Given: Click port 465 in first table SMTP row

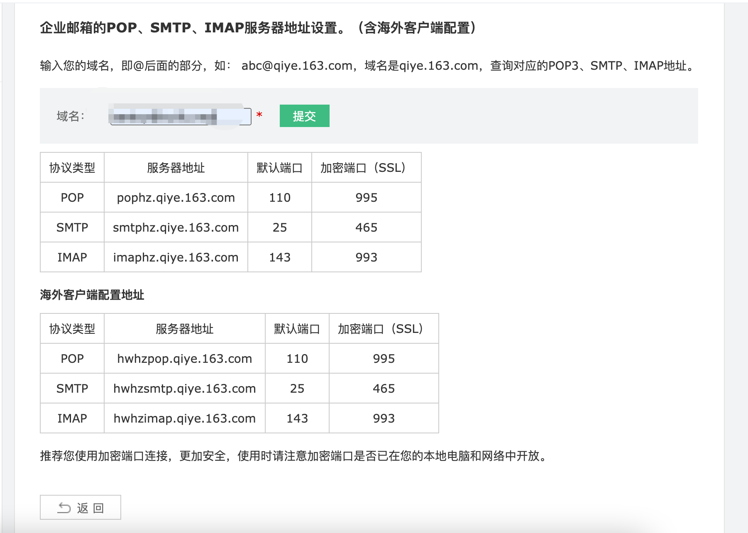Looking at the screenshot, I should (367, 227).
